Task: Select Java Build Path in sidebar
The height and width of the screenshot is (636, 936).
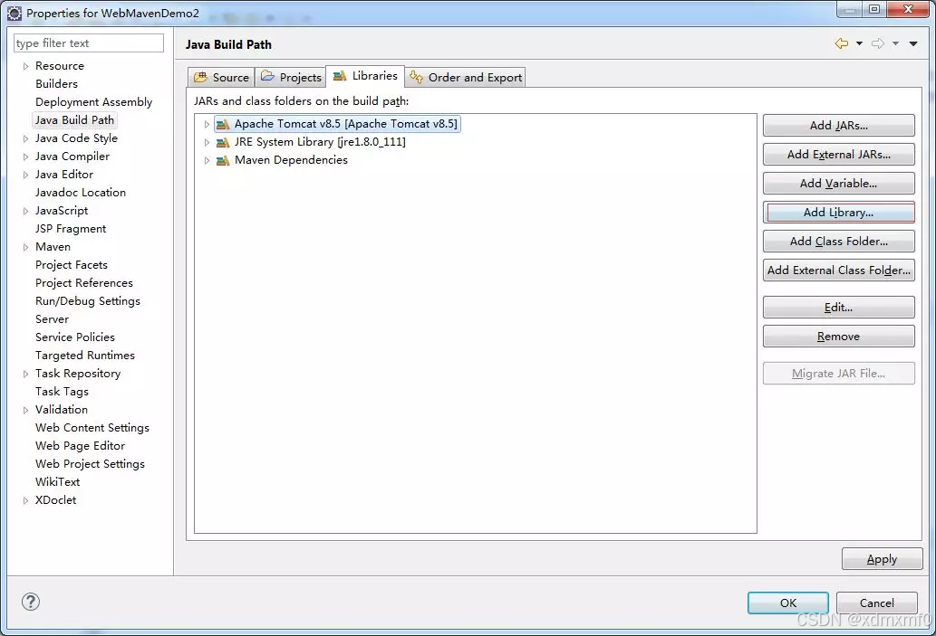Action: 74,119
